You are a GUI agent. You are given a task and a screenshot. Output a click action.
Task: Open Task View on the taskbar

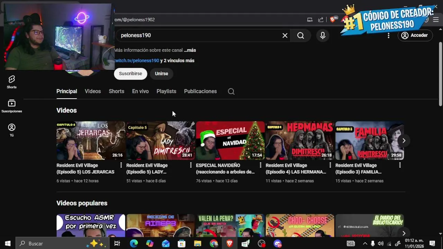pos(117,243)
